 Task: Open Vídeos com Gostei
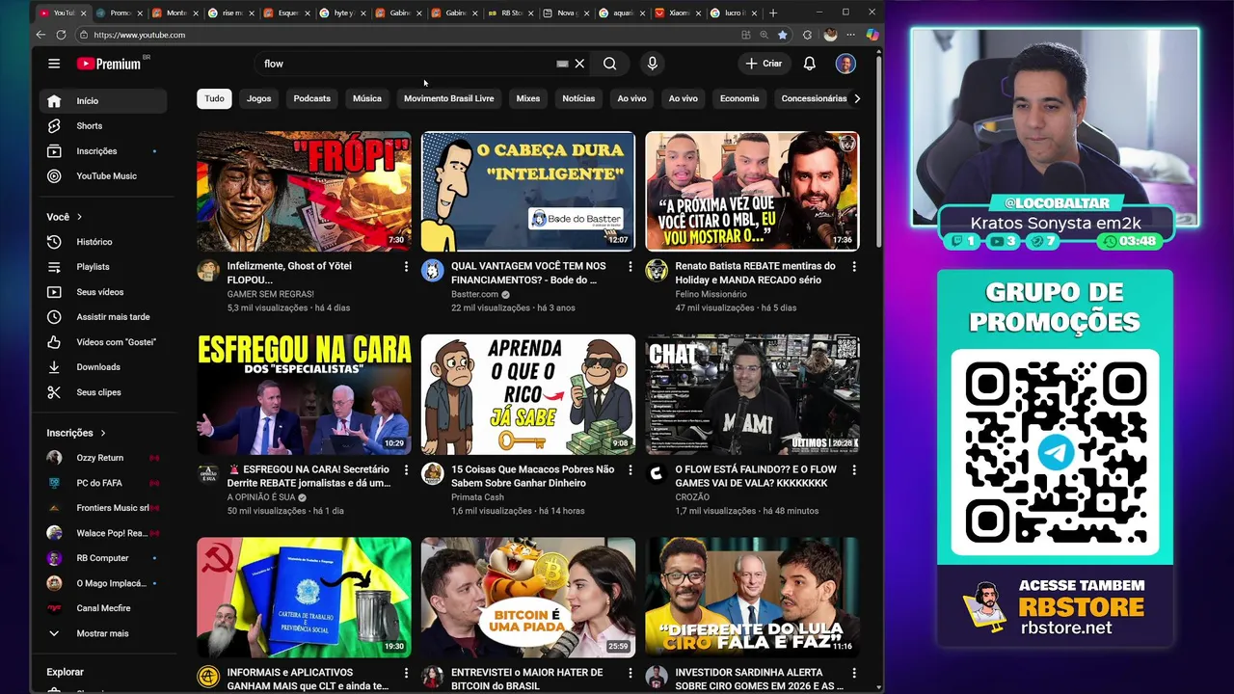[103, 341]
